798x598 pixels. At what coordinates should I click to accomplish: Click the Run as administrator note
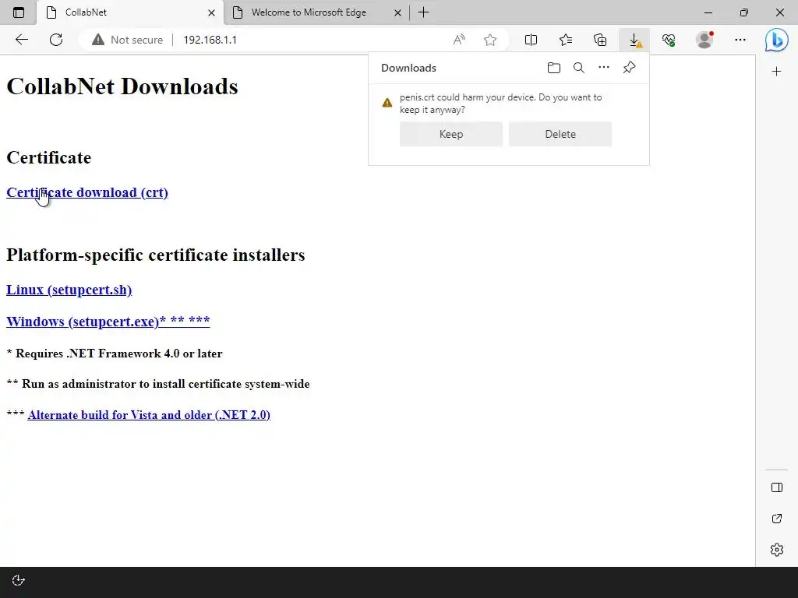click(157, 384)
